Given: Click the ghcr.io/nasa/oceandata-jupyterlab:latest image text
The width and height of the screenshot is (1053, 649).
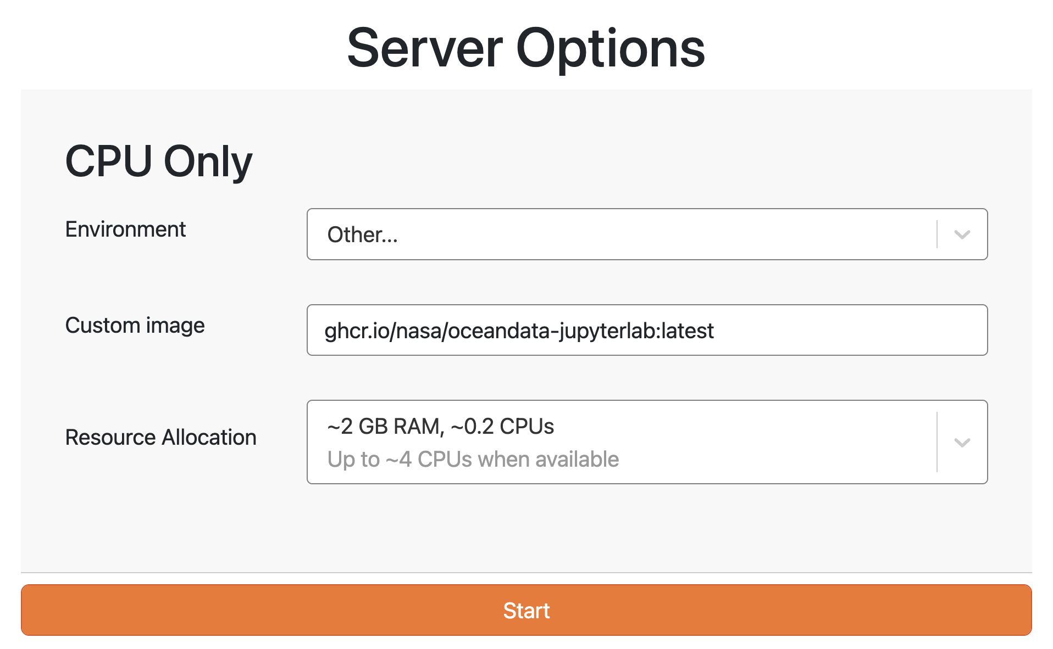Looking at the screenshot, I should point(519,331).
